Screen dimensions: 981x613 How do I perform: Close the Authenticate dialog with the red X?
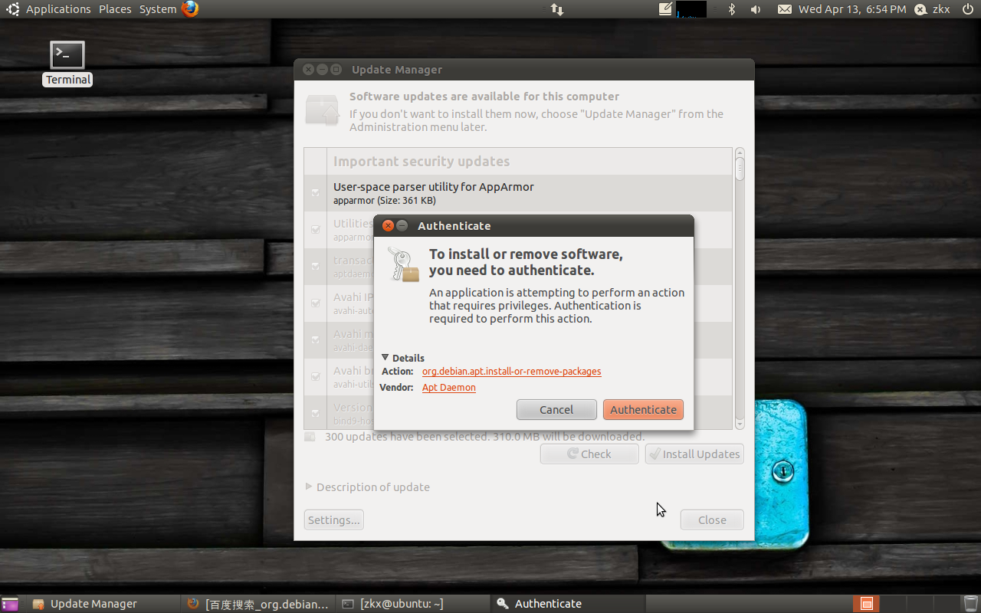pyautogui.click(x=388, y=225)
